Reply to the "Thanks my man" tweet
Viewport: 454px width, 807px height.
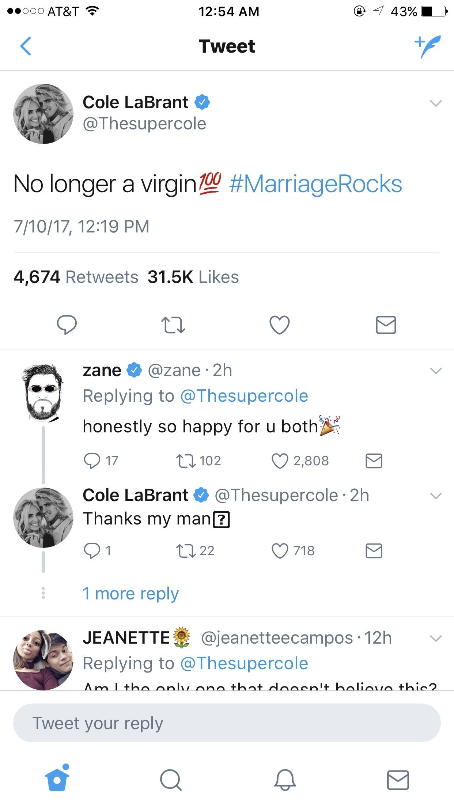click(x=91, y=551)
